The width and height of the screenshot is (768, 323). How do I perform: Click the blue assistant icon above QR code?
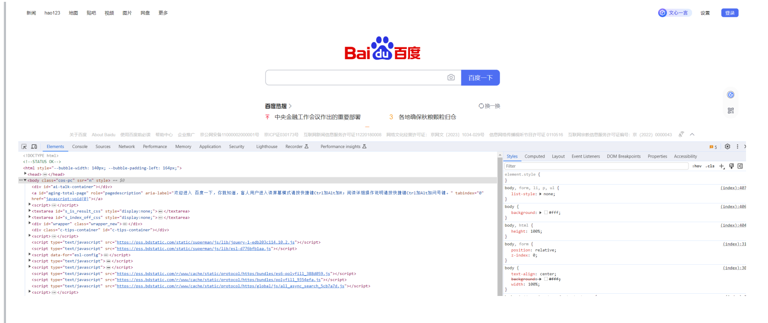pyautogui.click(x=730, y=94)
